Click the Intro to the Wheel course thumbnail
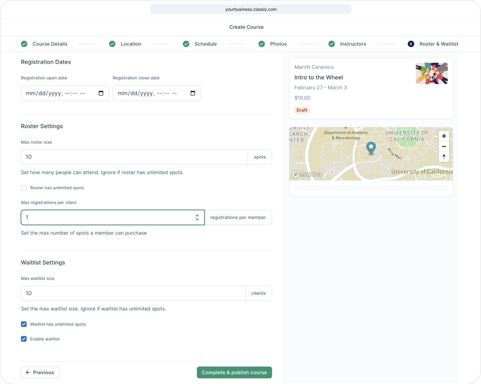Viewport: 481px width, 384px height. pos(432,73)
